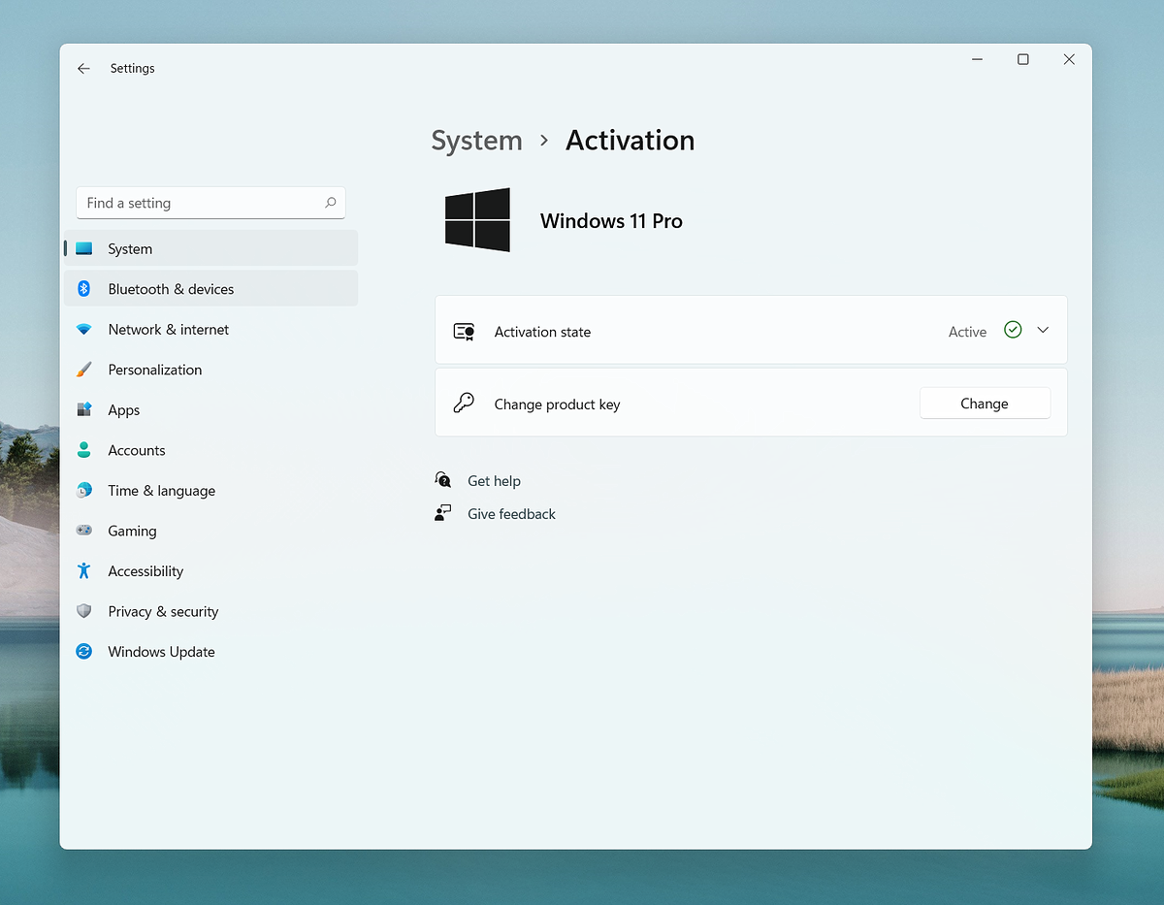Go back to System via breadcrumb
This screenshot has height=905, width=1164.
476,141
